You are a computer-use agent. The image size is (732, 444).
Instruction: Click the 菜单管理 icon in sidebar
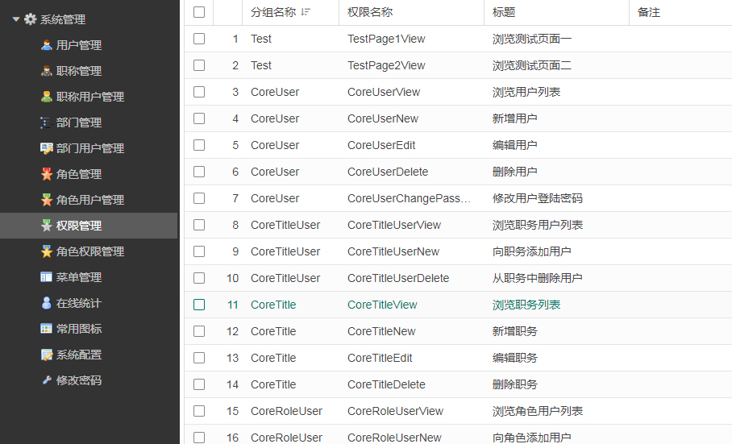[47, 277]
